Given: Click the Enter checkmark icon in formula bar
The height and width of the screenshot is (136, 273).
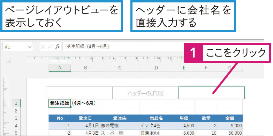Looking at the screenshot, I should (50, 47).
